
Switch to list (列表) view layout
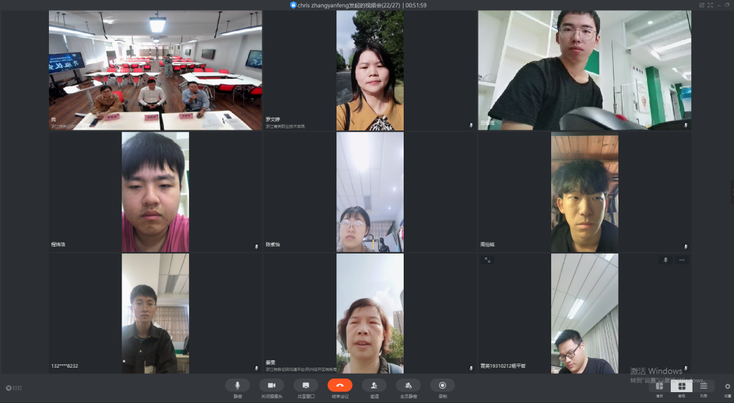tap(703, 386)
